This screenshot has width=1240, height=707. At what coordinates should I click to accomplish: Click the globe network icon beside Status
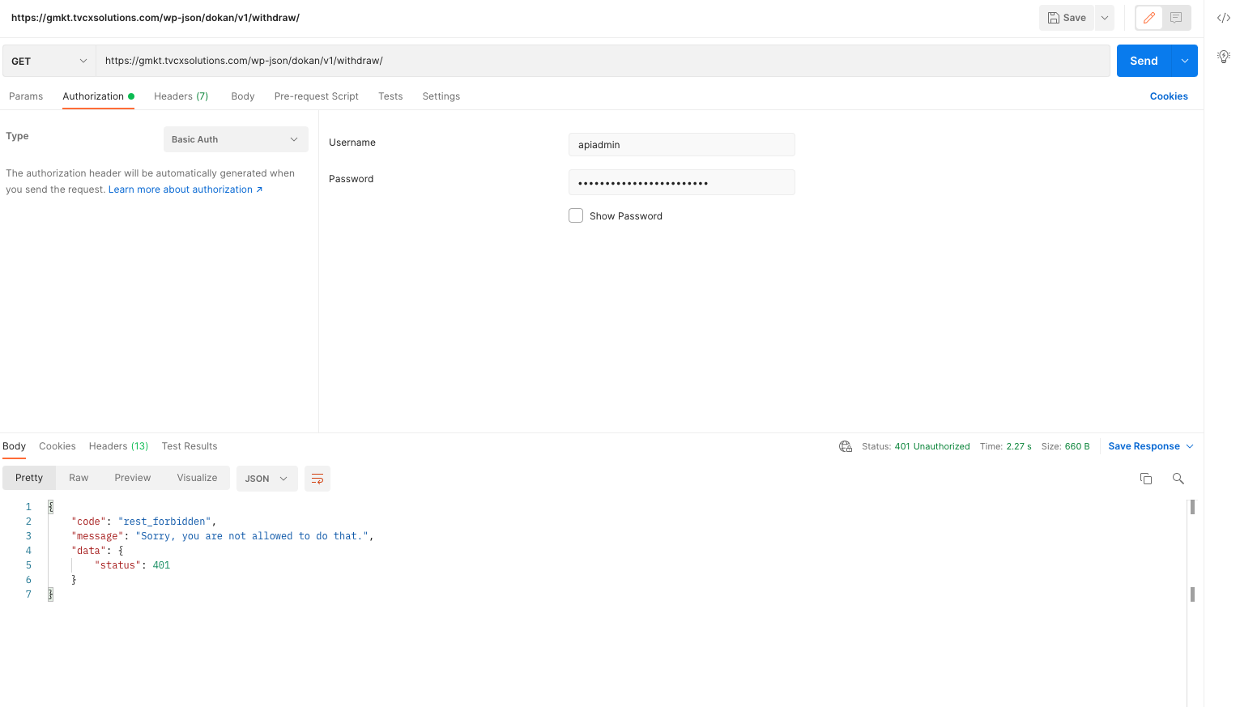click(846, 446)
